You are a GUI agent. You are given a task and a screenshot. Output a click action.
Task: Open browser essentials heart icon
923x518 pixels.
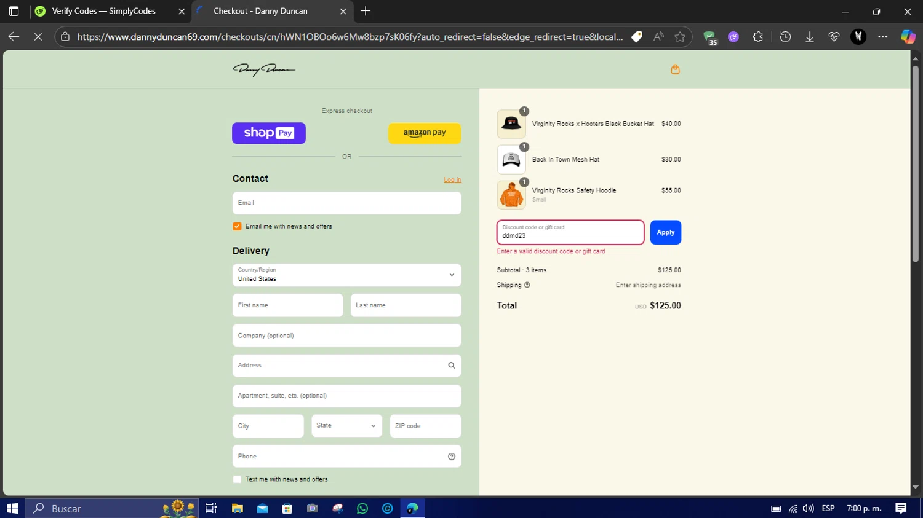834,37
